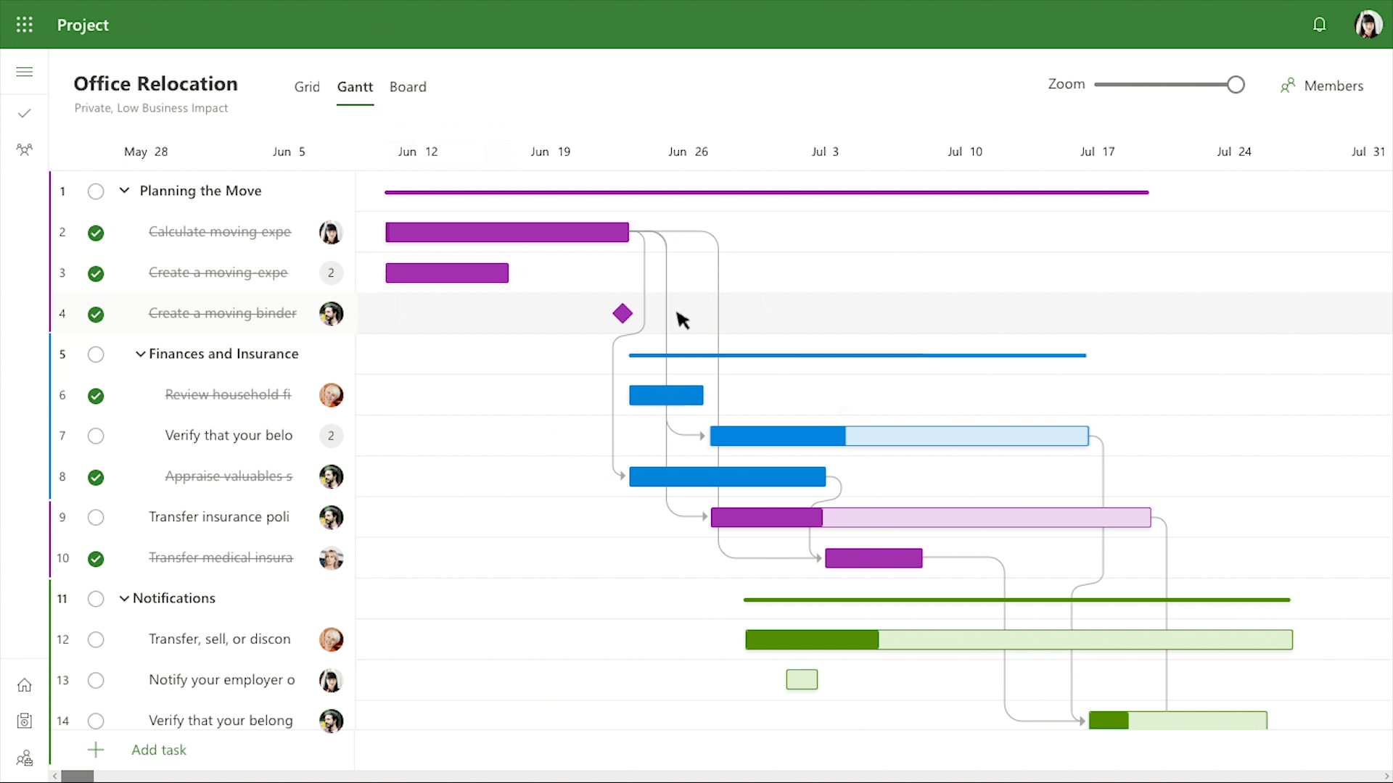This screenshot has width=1393, height=783.
Task: Click the Members people icon
Action: (1288, 86)
